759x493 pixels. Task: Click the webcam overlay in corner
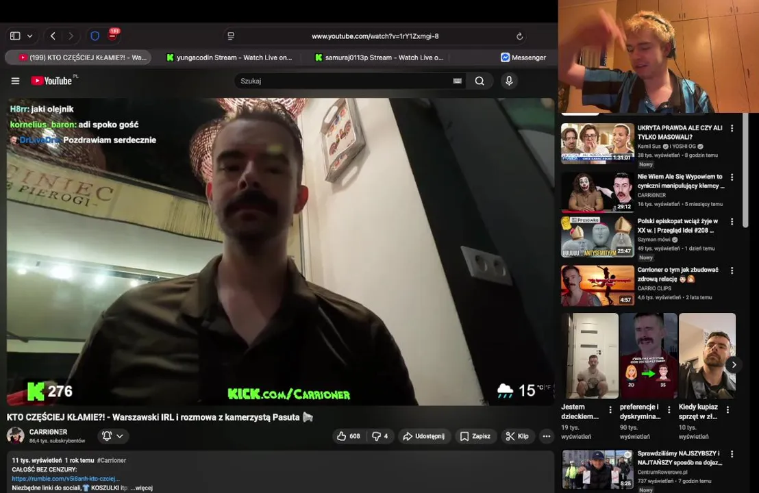pos(658,56)
